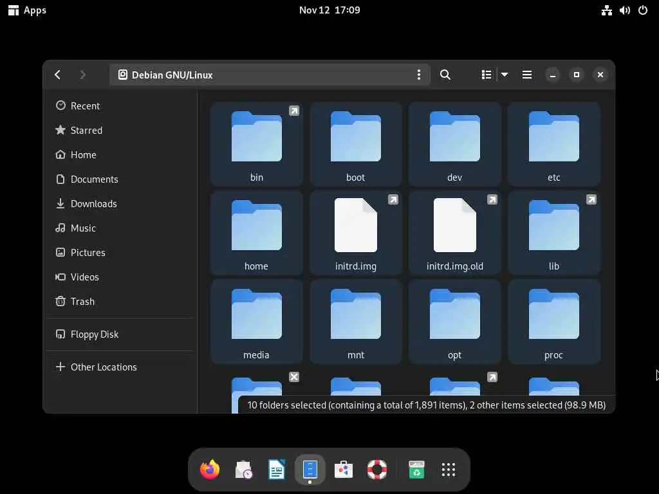Open Downloads in the sidebar
Viewport: 659px width, 494px height.
tap(120, 203)
